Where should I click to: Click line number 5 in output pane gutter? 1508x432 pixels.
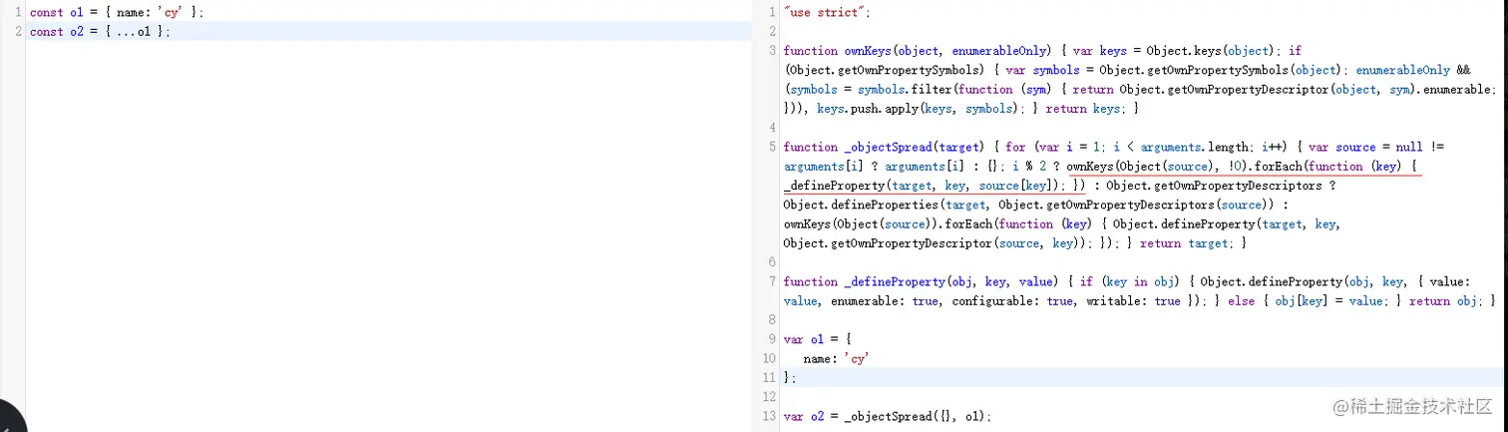772,147
